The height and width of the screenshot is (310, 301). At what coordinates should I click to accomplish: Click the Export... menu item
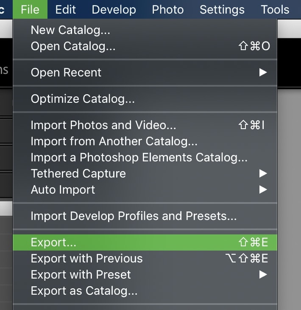point(145,242)
